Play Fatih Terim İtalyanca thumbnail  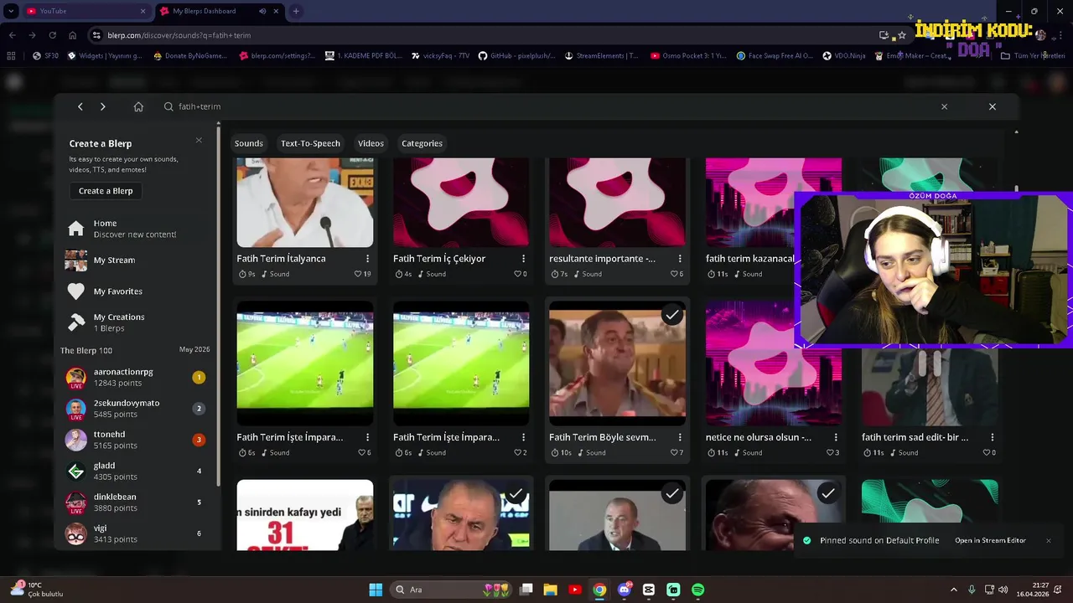305,203
